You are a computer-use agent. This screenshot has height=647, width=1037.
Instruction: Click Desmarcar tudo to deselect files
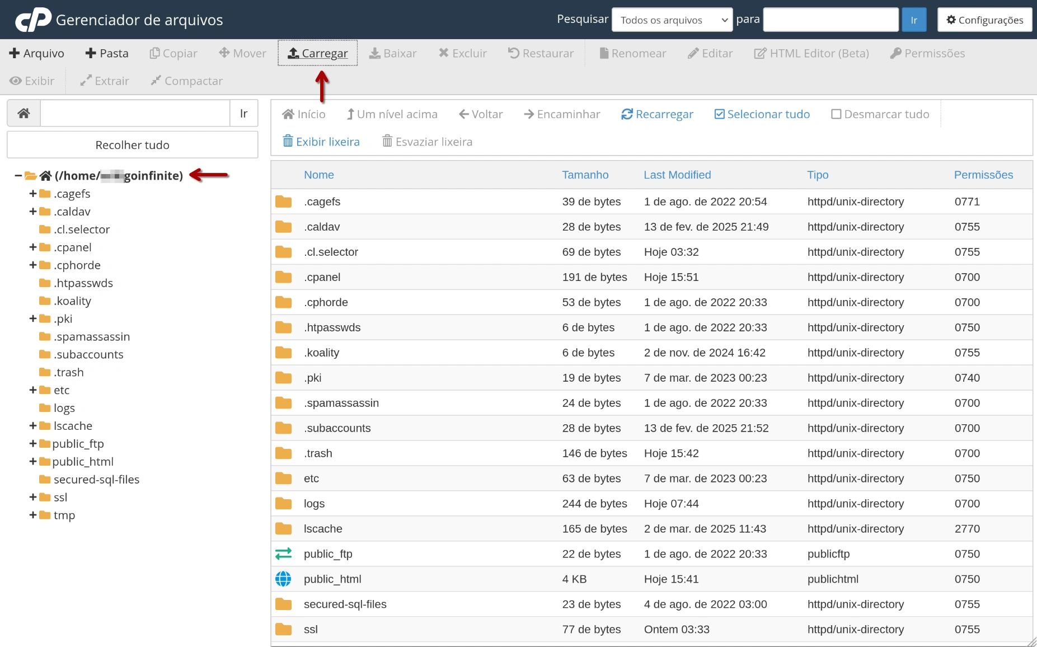pos(880,114)
